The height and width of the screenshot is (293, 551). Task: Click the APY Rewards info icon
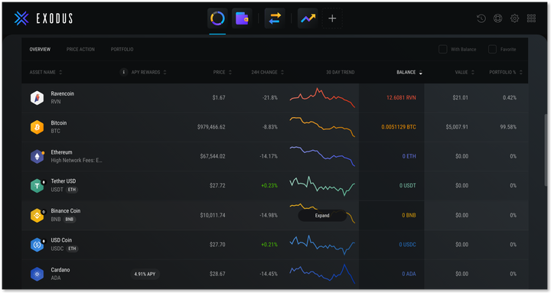click(123, 72)
